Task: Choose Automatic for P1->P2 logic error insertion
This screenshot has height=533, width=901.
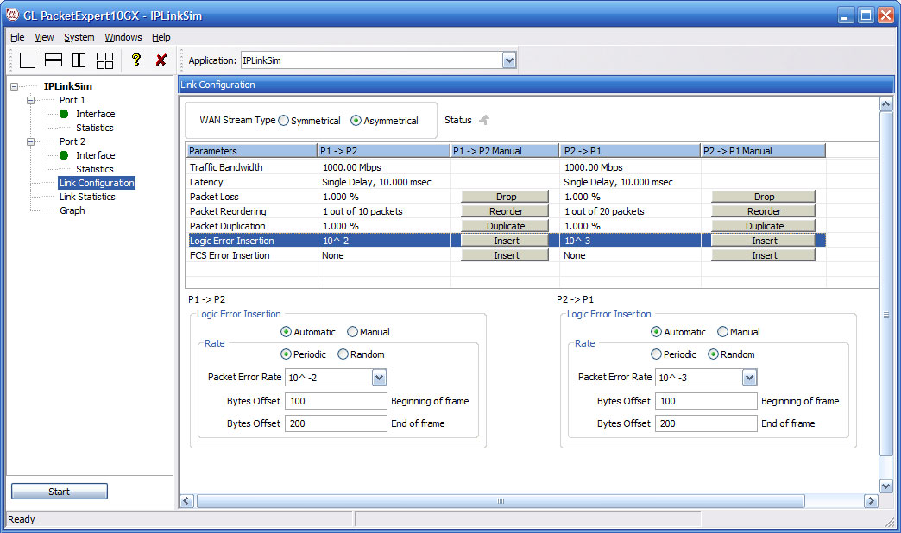Action: point(286,332)
